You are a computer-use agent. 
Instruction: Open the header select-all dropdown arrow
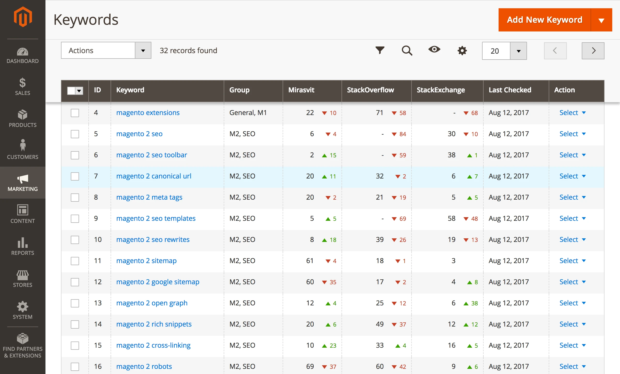79,91
